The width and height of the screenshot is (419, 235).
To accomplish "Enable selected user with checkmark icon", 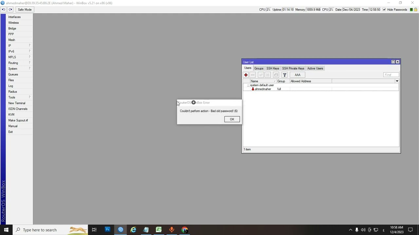I will click(x=261, y=75).
